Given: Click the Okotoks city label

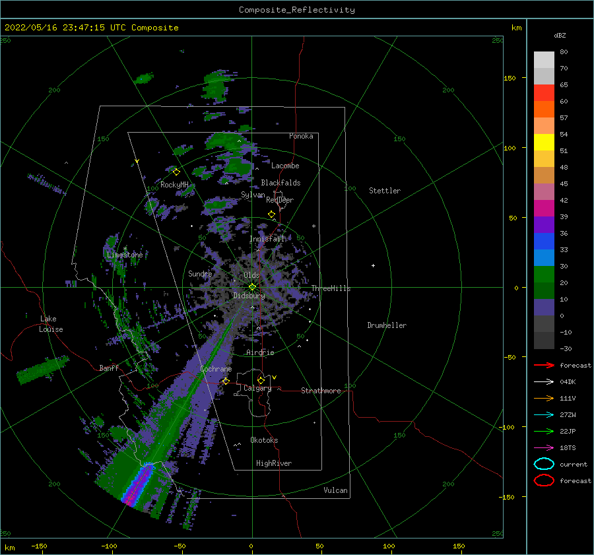Looking at the screenshot, I should 264,440.
